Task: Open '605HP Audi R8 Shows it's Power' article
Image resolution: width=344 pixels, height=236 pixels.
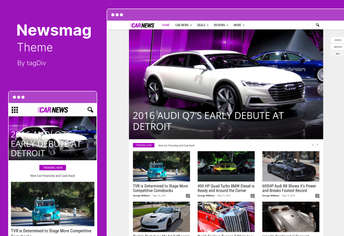Action: point(289,188)
